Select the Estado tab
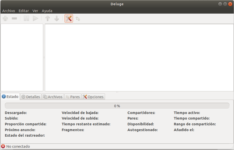Screen dimensions: 234x150 pyautogui.click(x=10, y=97)
